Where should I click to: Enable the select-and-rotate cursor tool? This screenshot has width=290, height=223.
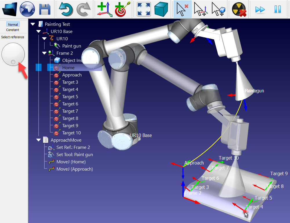(218, 9)
